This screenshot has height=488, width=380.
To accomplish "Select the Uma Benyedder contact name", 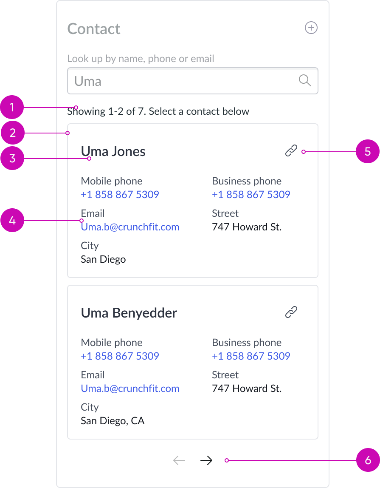I will tap(129, 313).
